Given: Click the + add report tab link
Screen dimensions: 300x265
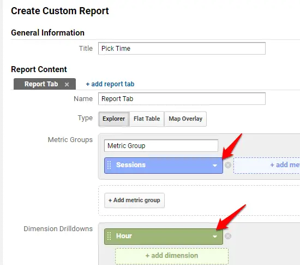Looking at the screenshot, I should click(110, 84).
